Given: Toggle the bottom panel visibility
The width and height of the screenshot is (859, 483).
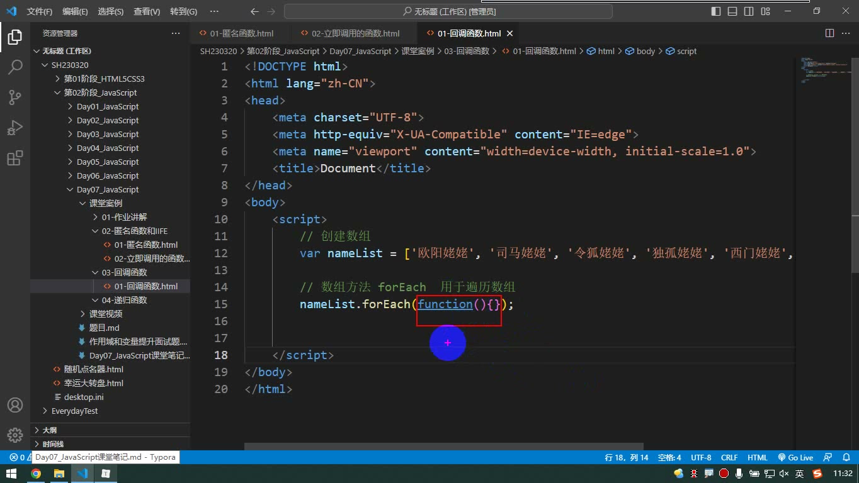Looking at the screenshot, I should pyautogui.click(x=732, y=11).
